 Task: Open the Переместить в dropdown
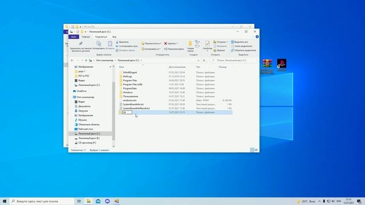coord(151,43)
